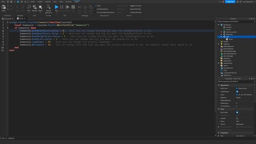Click the Forward navigation arrow
This screenshot has width=256, height=144.
pos(22,7)
